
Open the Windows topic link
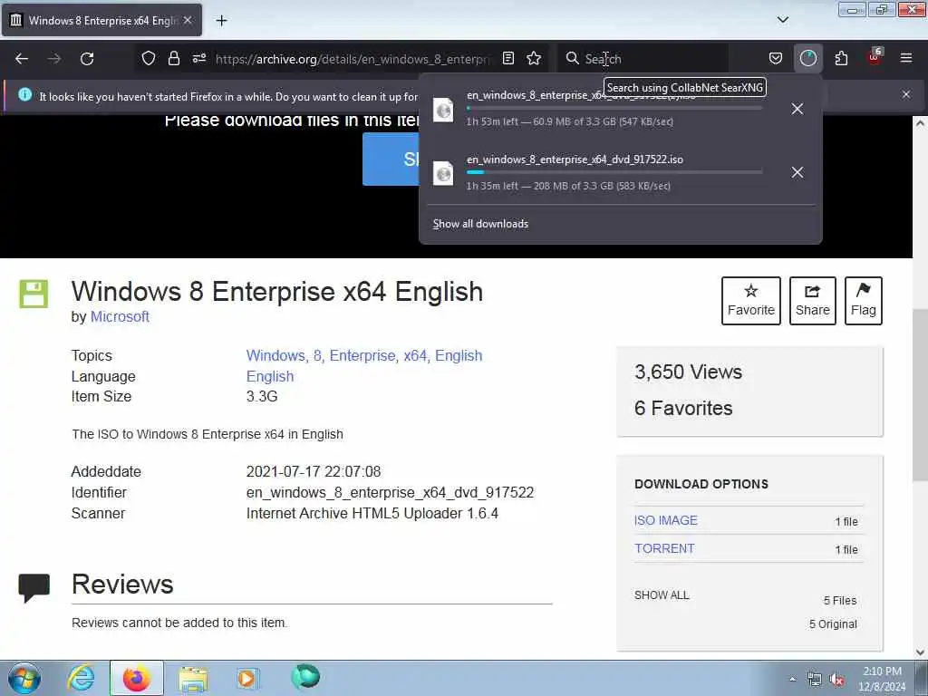point(275,355)
